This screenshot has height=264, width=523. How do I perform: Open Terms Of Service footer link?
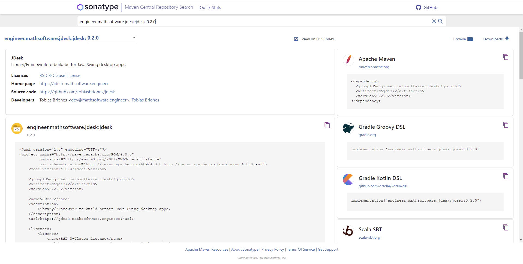click(x=301, y=249)
